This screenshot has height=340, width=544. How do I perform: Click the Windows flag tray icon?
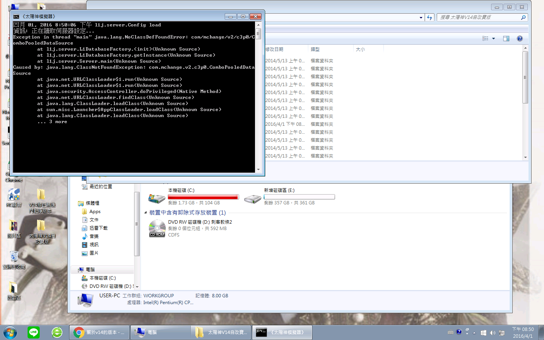coord(483,333)
